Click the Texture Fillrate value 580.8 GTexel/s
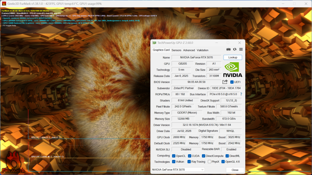Viewport: 312px width, 175px height. [229, 106]
